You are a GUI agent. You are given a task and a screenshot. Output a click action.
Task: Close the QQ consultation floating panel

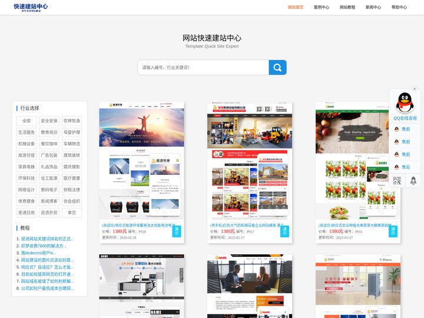[415, 89]
